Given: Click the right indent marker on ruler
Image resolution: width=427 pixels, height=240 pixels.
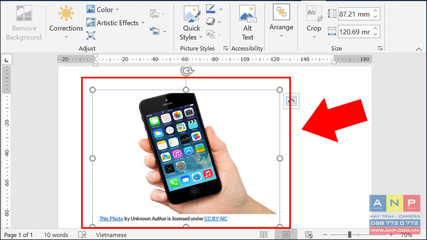Looking at the screenshot, I should pyautogui.click(x=334, y=62).
